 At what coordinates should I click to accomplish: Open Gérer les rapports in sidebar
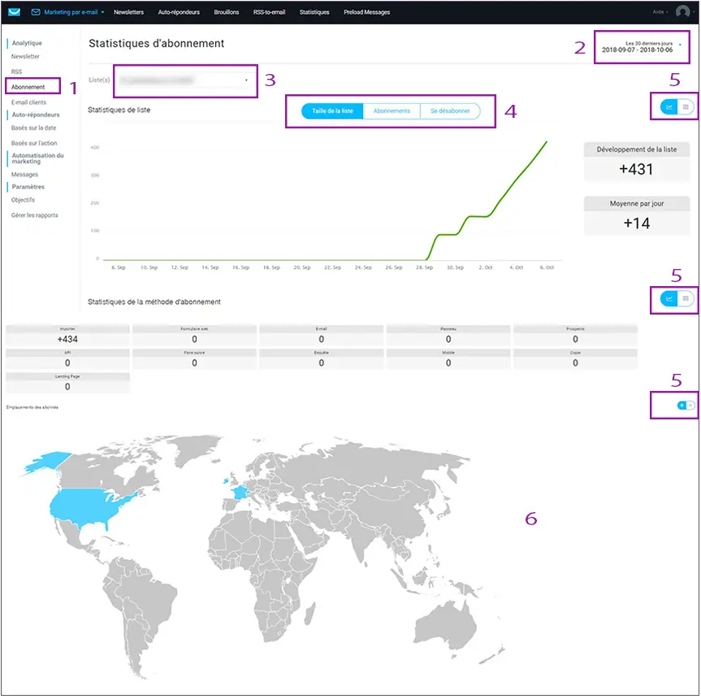tap(34, 215)
